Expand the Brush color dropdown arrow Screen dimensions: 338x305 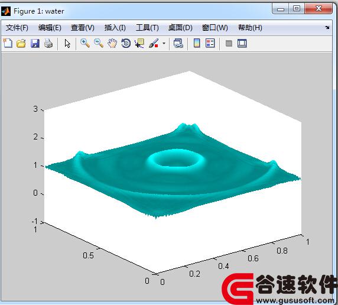coord(164,43)
